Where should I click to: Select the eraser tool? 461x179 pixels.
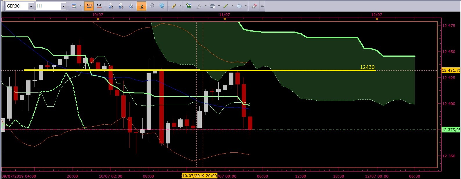coord(254,6)
